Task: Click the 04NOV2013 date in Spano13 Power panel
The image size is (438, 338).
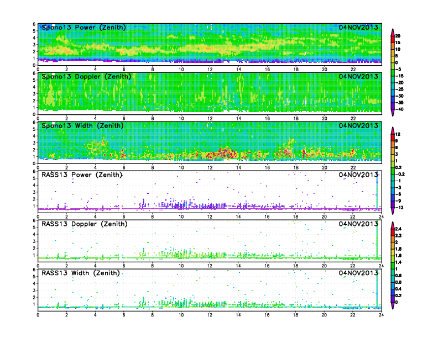Action: (x=358, y=27)
